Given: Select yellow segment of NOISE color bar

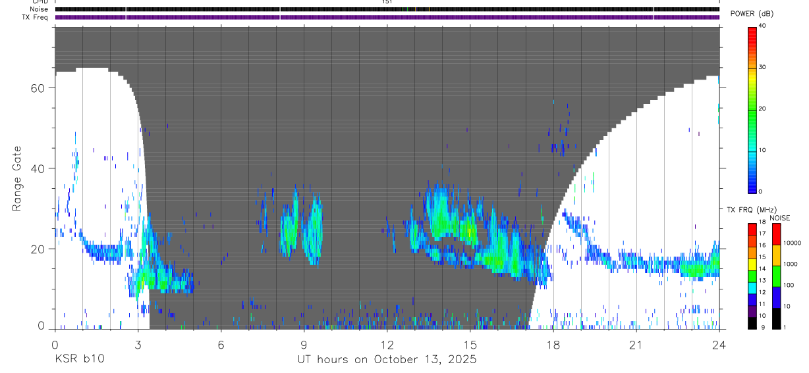Looking at the screenshot, I should [776, 255].
